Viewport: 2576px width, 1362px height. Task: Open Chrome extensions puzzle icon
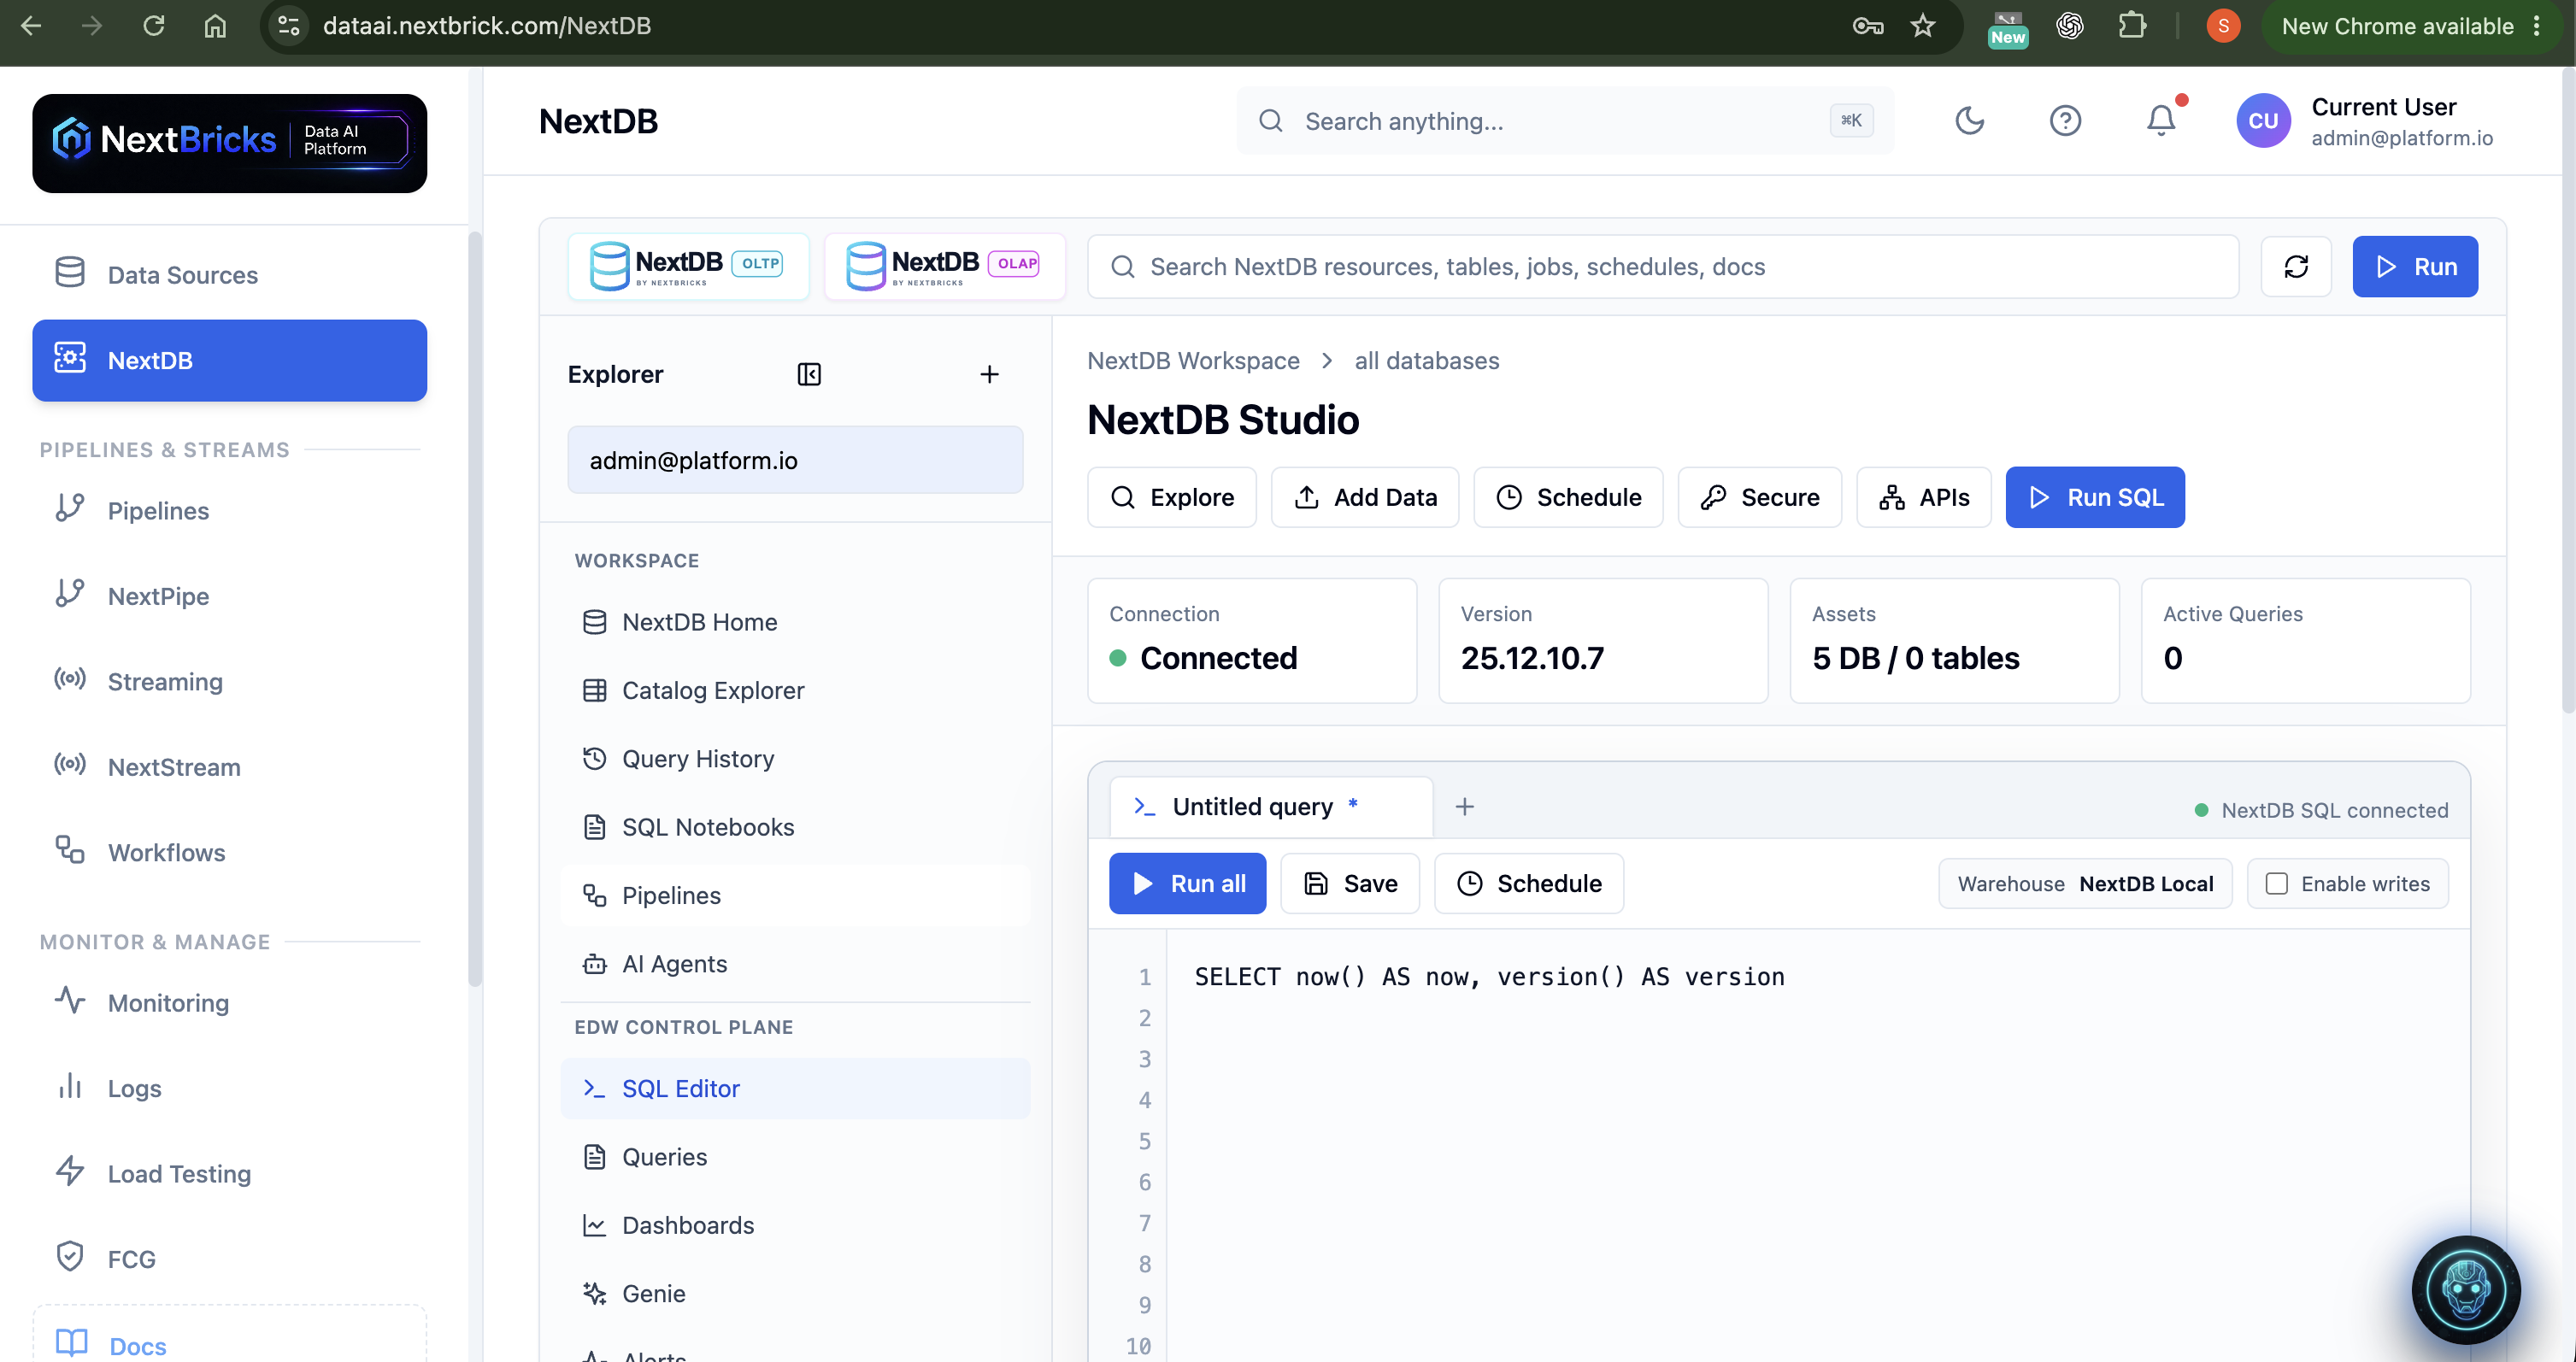[2132, 26]
